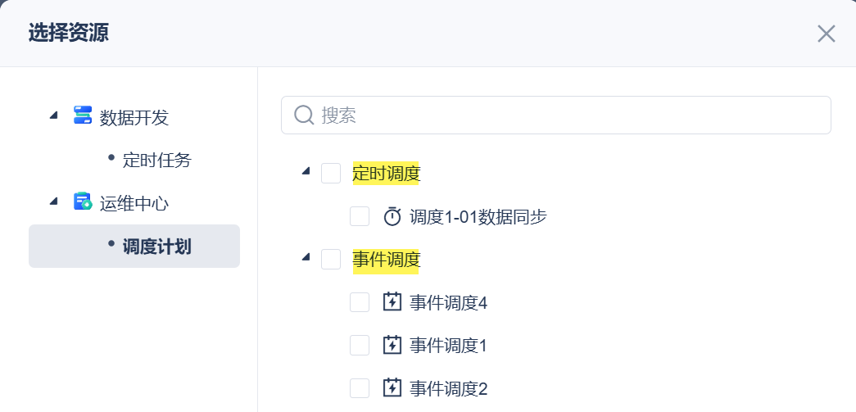Collapse the 运维中心 tree node
This screenshot has height=412, width=856.
53,201
